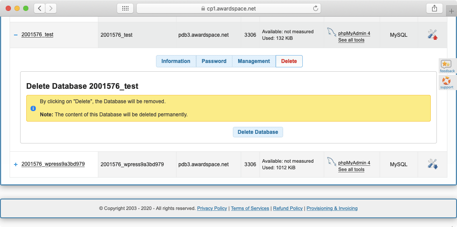The image size is (457, 227).
Task: Click the tools icon in the wpress9a3bd979 row
Action: 432,164
